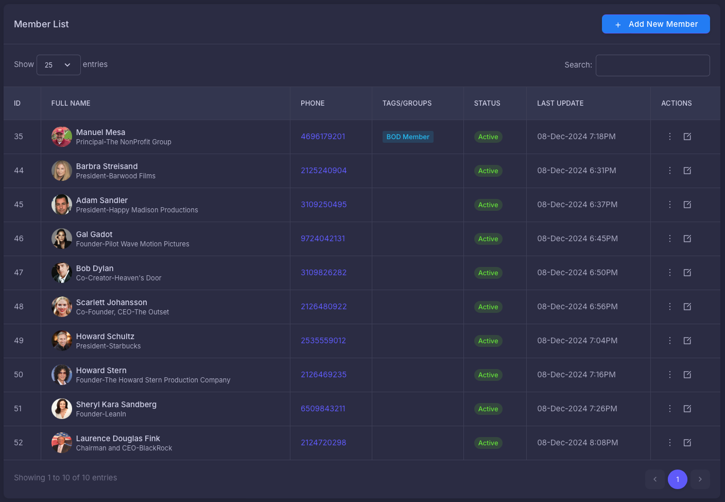Screen dimensions: 725x502
Task: Click Barbra Streisand's avatar photo
Action: (62, 171)
